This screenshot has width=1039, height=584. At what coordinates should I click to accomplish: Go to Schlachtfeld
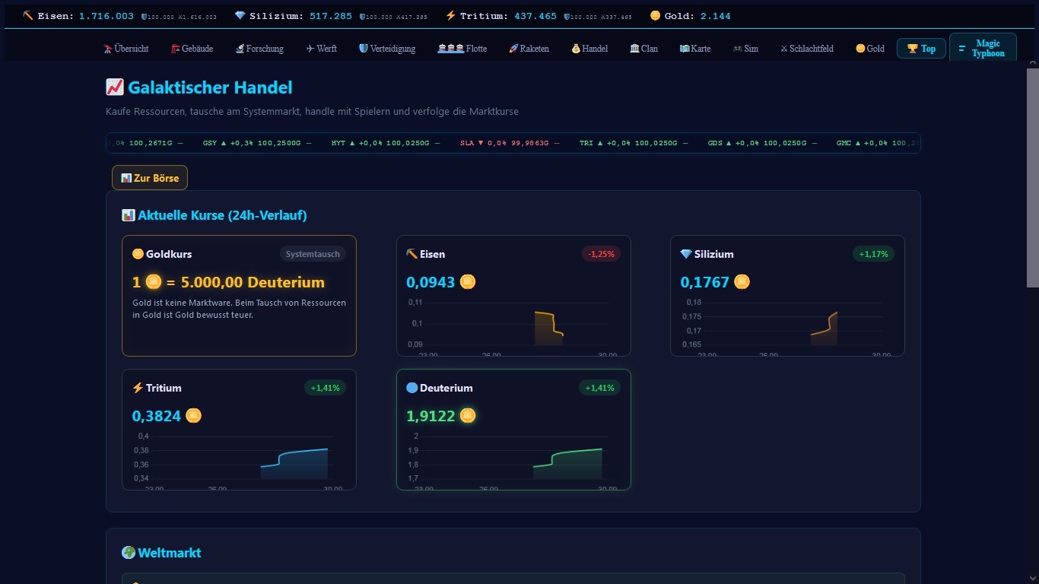click(x=806, y=49)
